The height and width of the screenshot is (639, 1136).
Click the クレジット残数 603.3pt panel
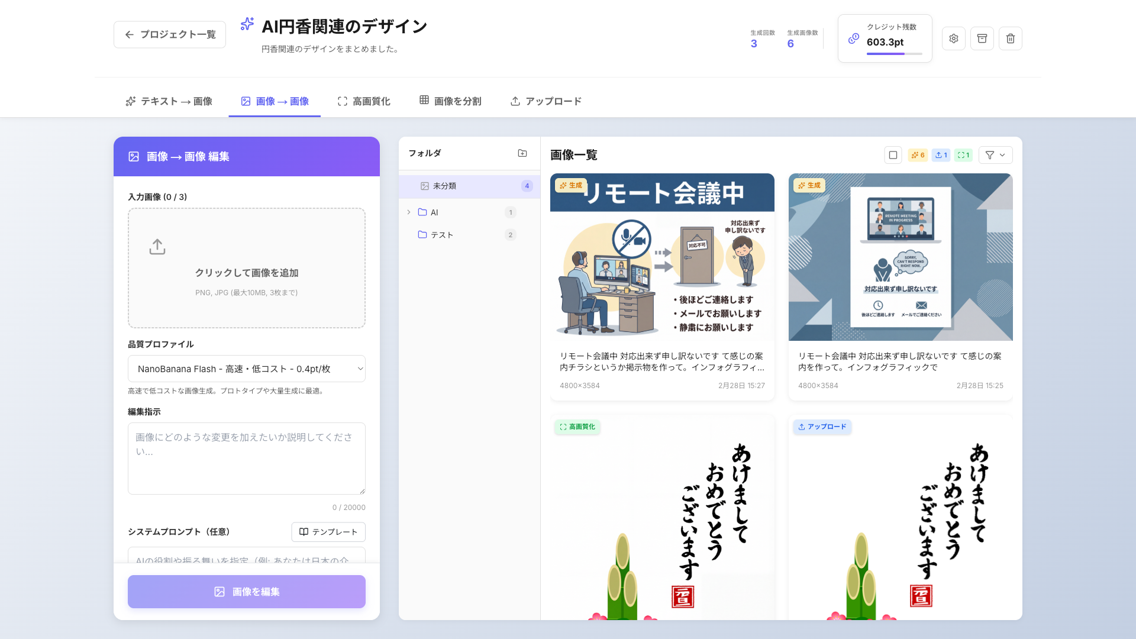885,38
